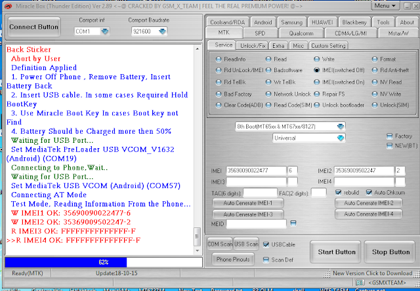This screenshot has width=420, height=291.
Task: Switch to the Extra subtab
Action: [278, 46]
